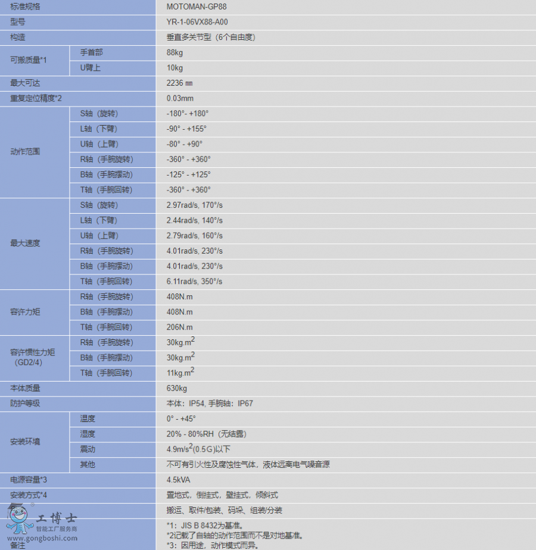
Task: Select the "本体：IP54, 手腕轴：IP67" value
Action: (210, 404)
